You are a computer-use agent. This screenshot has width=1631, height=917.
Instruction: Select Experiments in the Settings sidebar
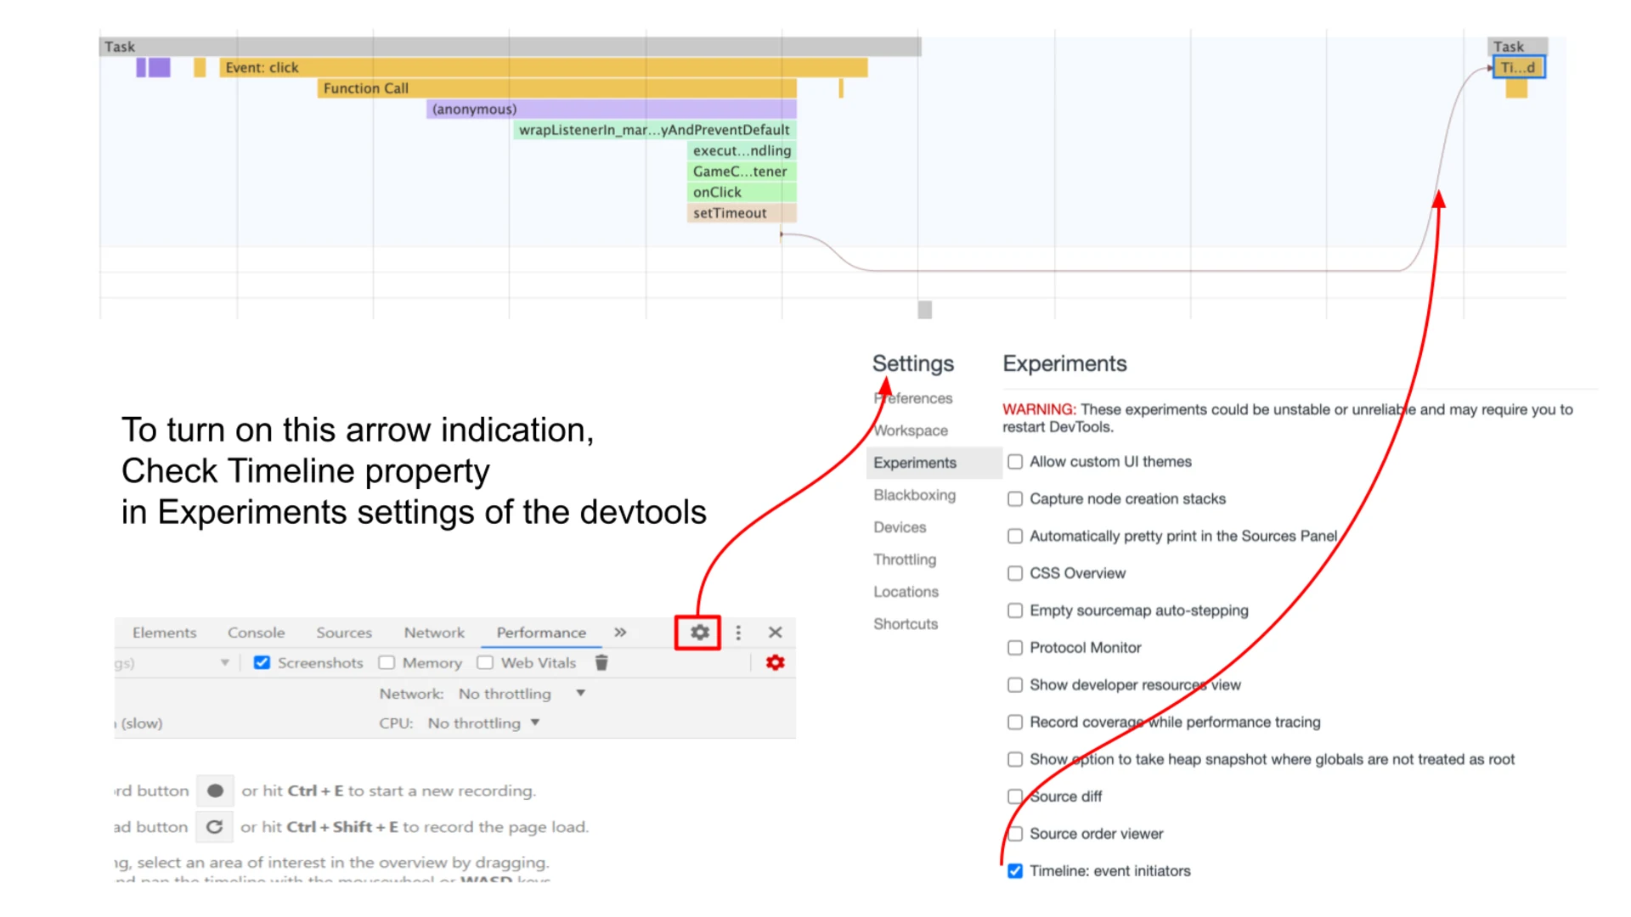coord(914,463)
